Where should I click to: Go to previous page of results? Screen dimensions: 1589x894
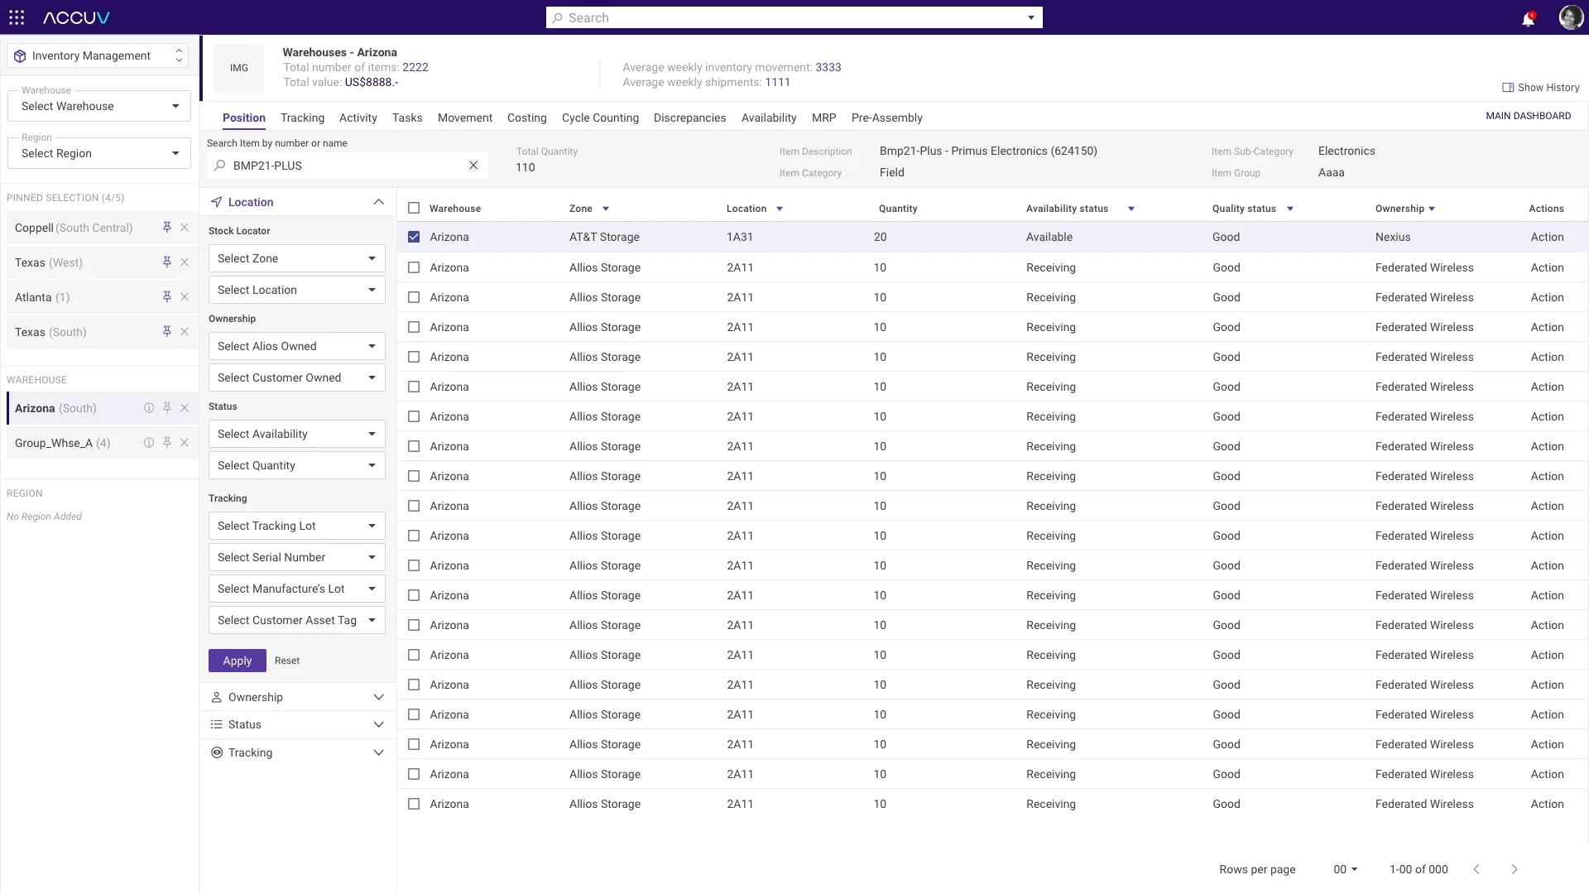1476,869
